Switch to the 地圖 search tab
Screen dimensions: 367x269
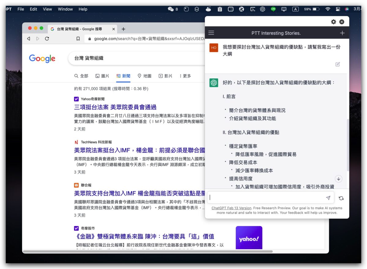pyautogui.click(x=144, y=76)
